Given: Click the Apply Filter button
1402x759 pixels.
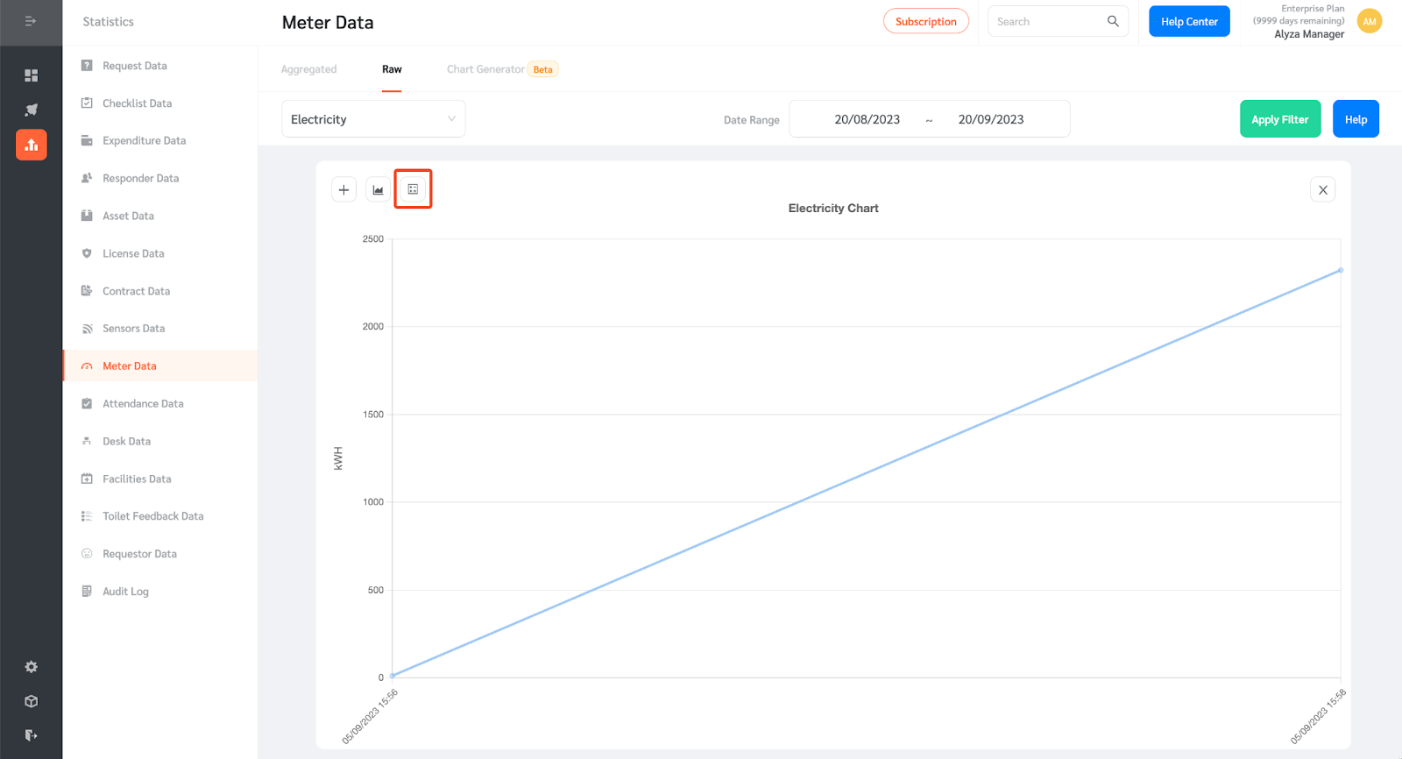Looking at the screenshot, I should (1280, 119).
